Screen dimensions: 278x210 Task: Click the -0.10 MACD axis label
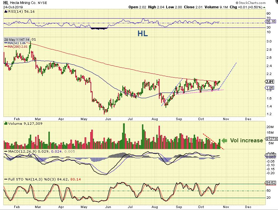271,165
